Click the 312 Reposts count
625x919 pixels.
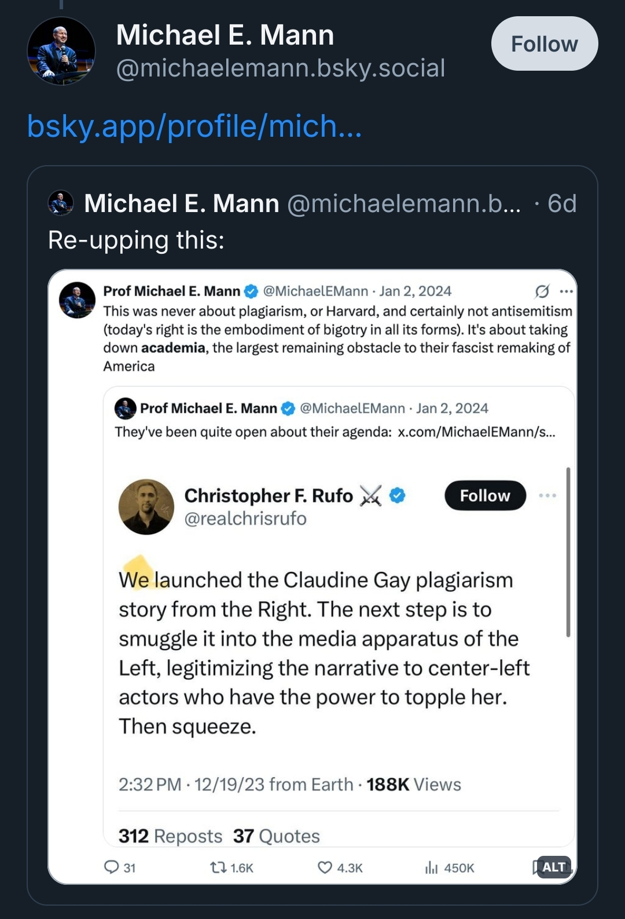(x=170, y=836)
